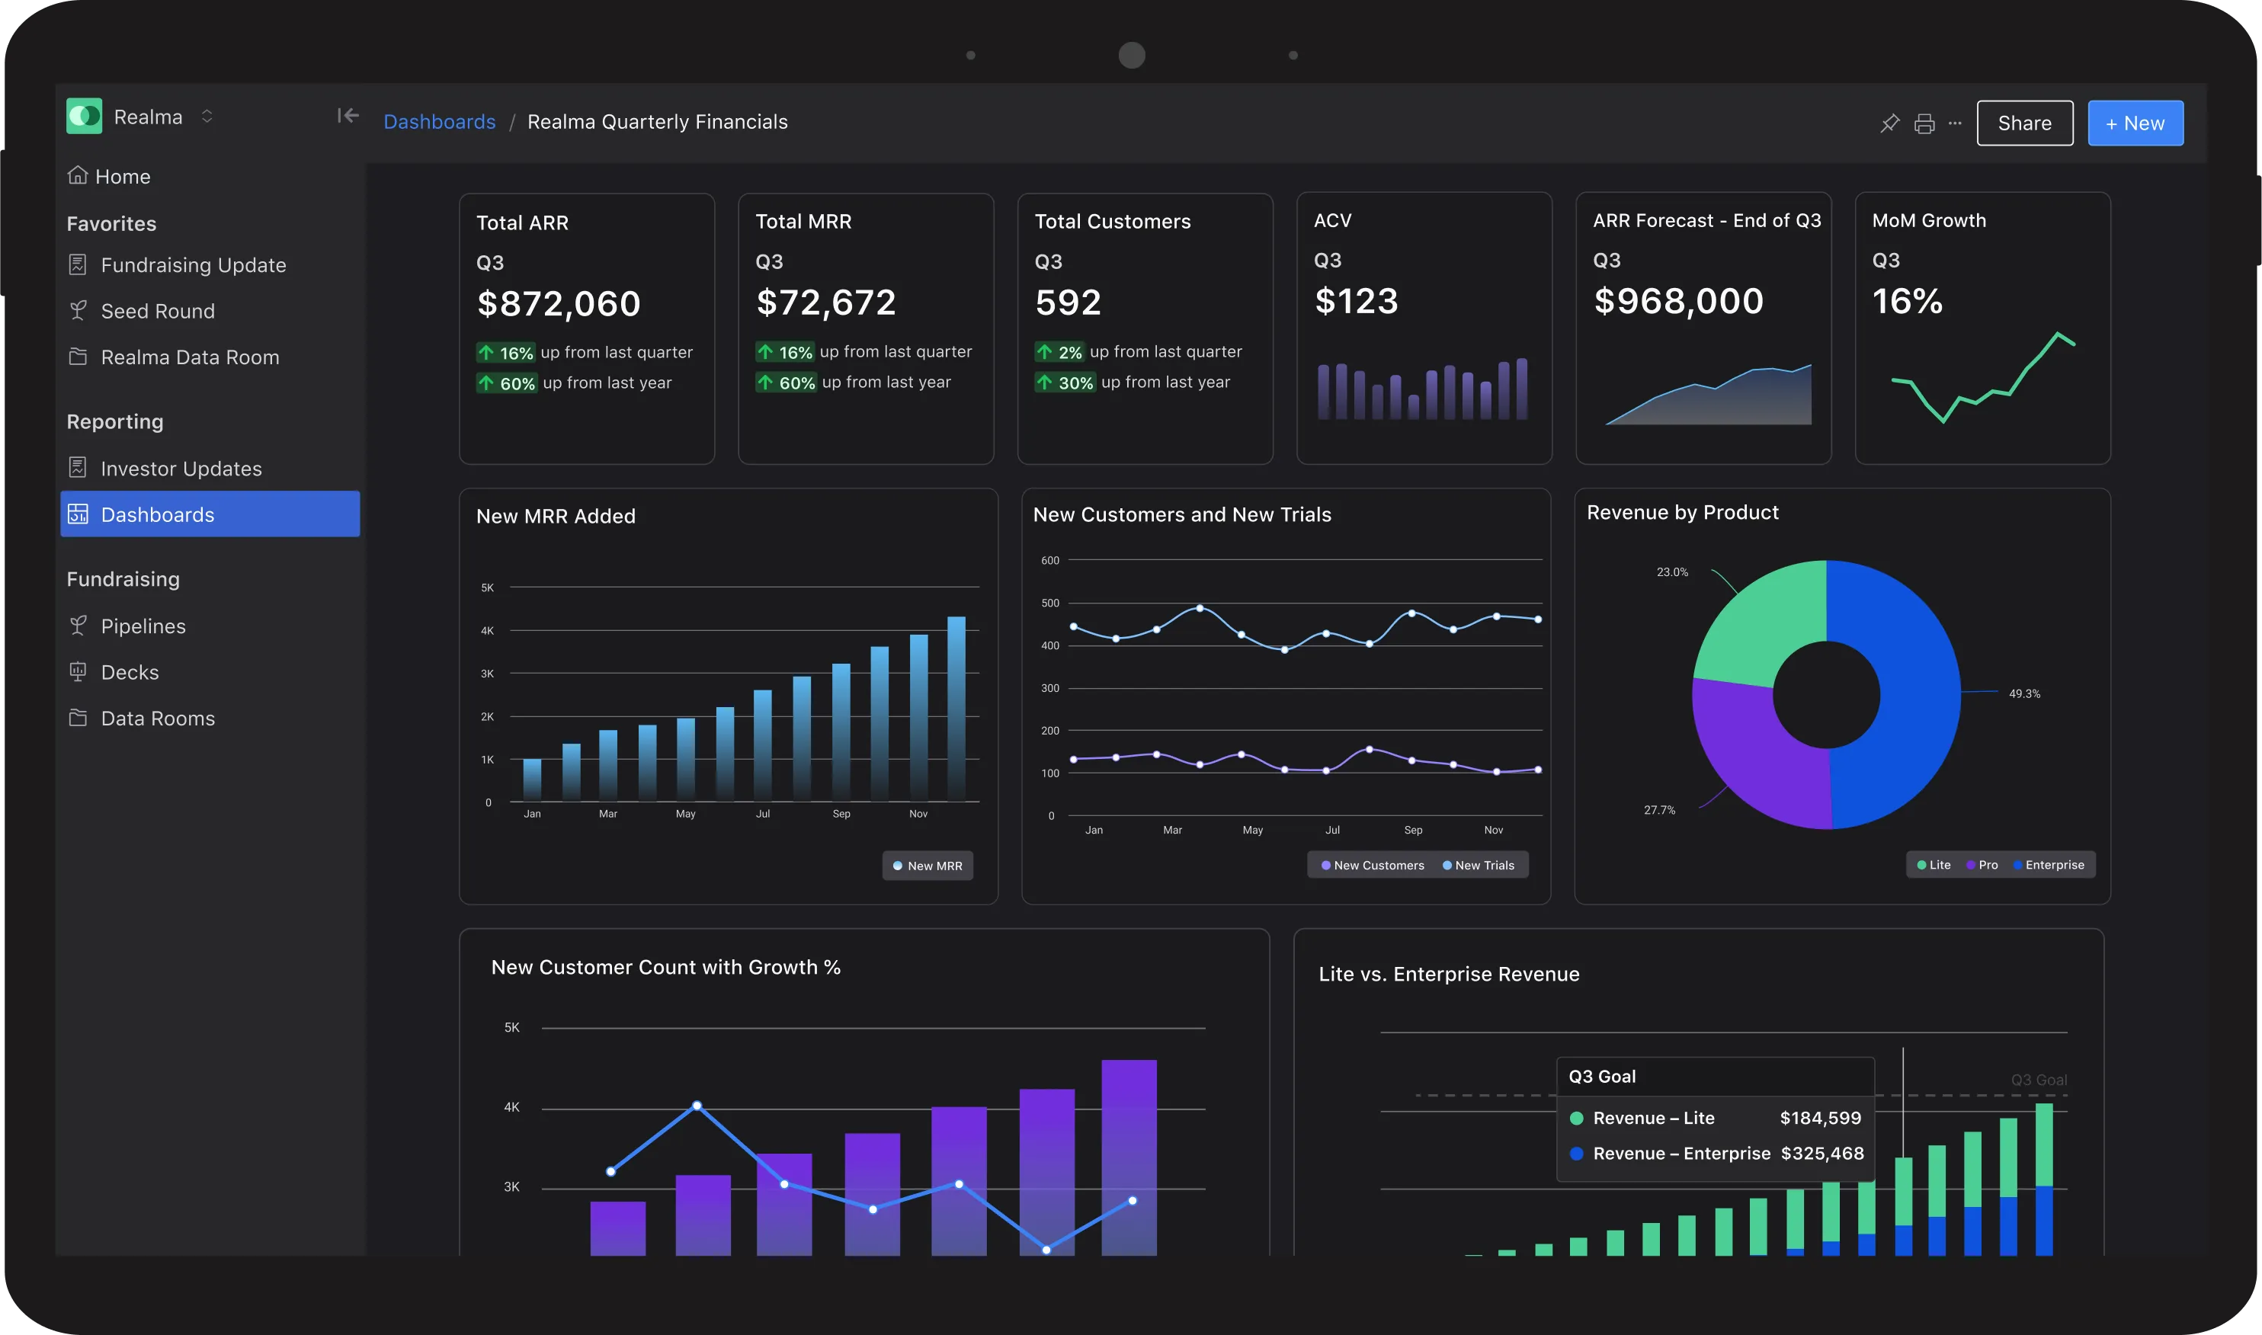This screenshot has width=2262, height=1335.
Task: Click Dashboards breadcrumb link
Action: coord(439,121)
